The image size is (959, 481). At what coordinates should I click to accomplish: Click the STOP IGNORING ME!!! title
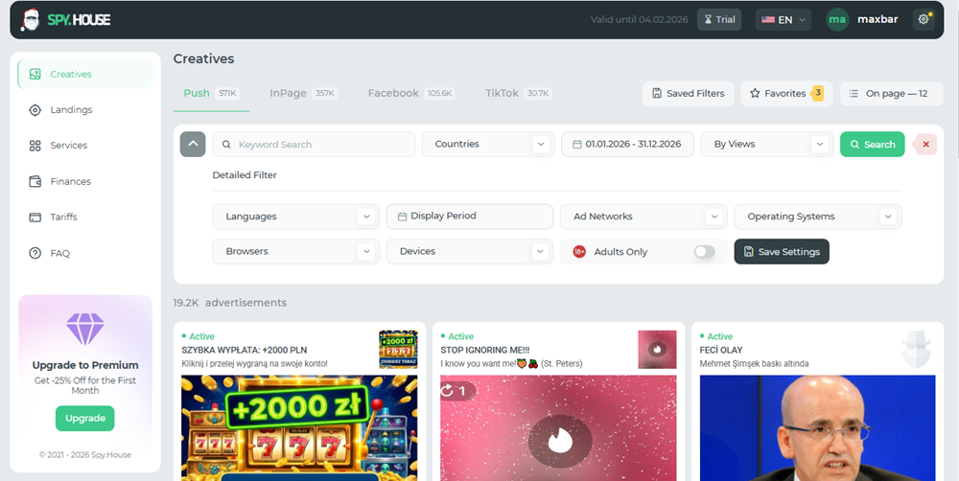[x=485, y=350]
